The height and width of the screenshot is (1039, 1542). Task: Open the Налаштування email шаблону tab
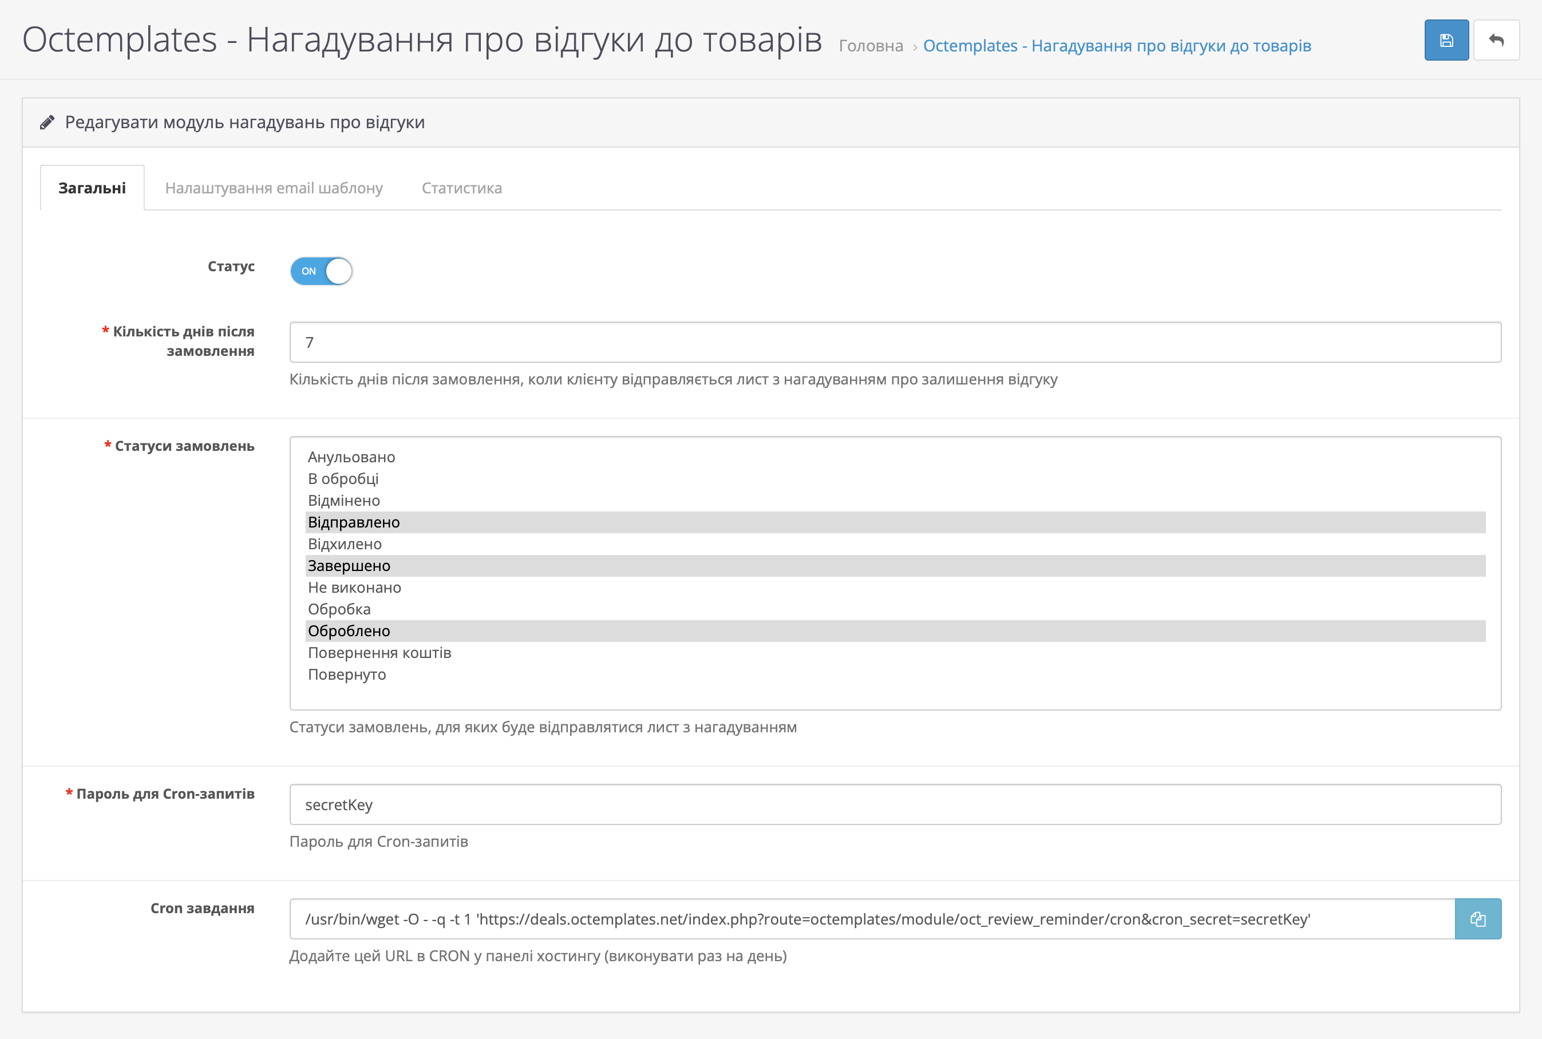pyautogui.click(x=274, y=188)
